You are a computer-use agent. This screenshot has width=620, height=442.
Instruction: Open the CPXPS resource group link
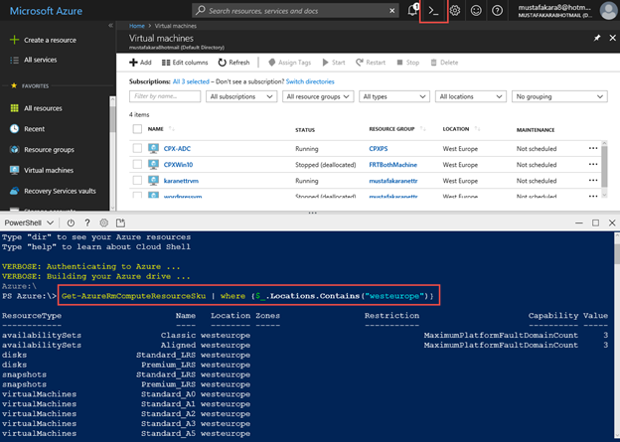379,149
